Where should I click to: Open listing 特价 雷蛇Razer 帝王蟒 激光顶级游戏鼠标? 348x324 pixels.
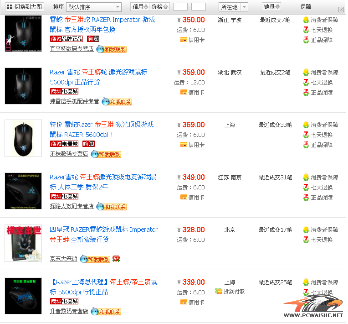(x=102, y=130)
